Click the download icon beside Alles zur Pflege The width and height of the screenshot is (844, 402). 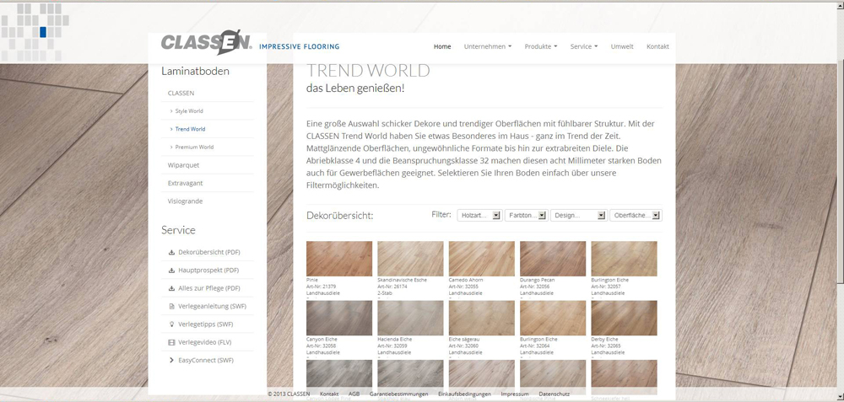[171, 288]
